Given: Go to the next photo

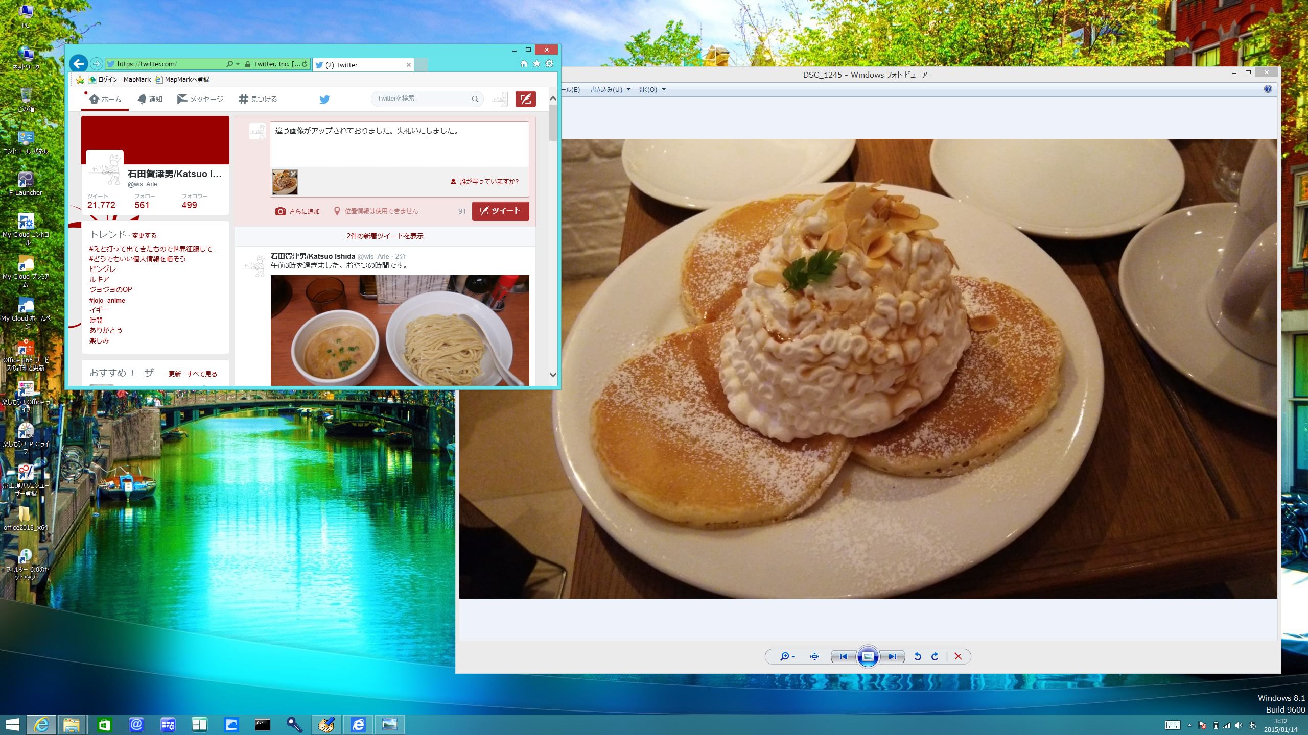Looking at the screenshot, I should [892, 657].
